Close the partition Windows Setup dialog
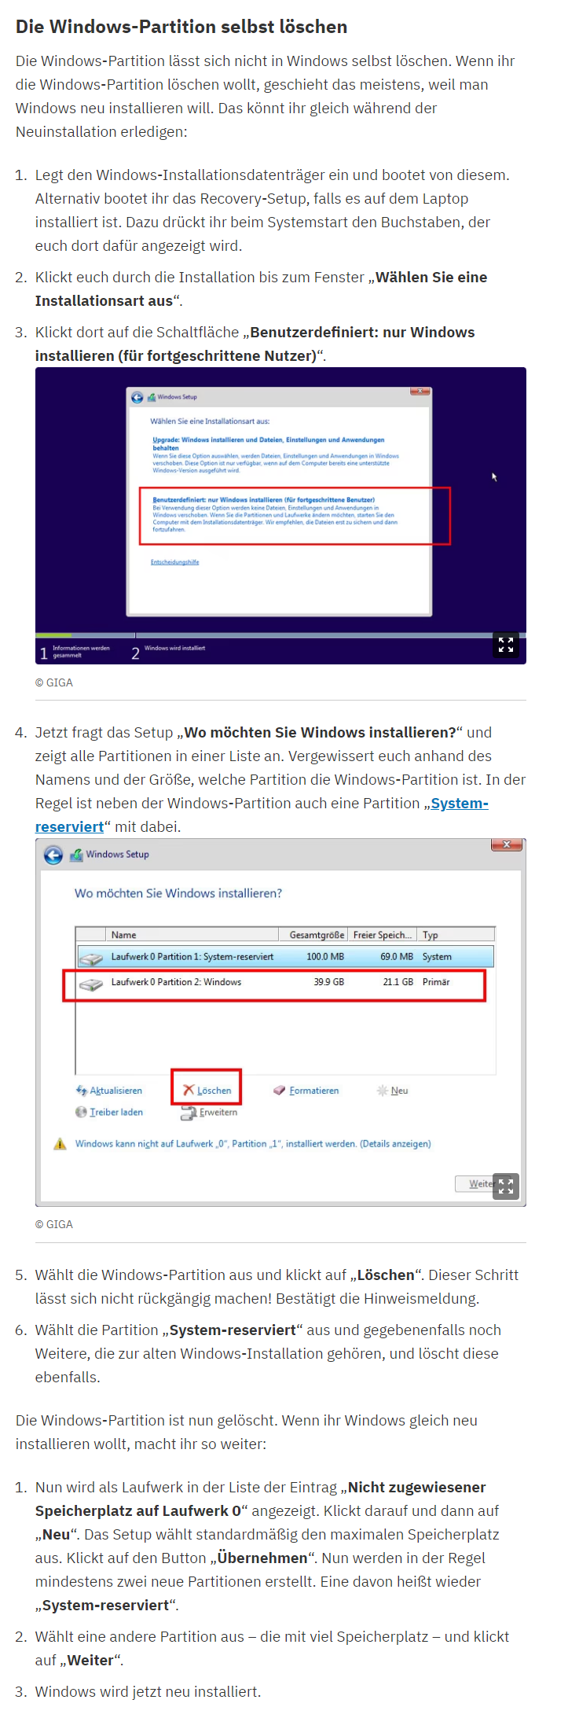The height and width of the screenshot is (1718, 579). tap(507, 844)
